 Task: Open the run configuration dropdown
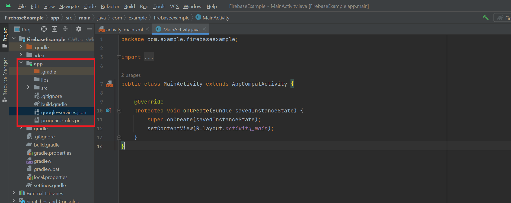click(503, 18)
